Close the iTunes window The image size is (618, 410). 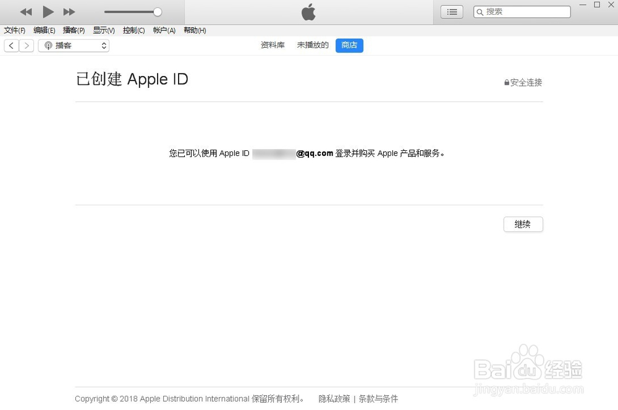coord(611,5)
